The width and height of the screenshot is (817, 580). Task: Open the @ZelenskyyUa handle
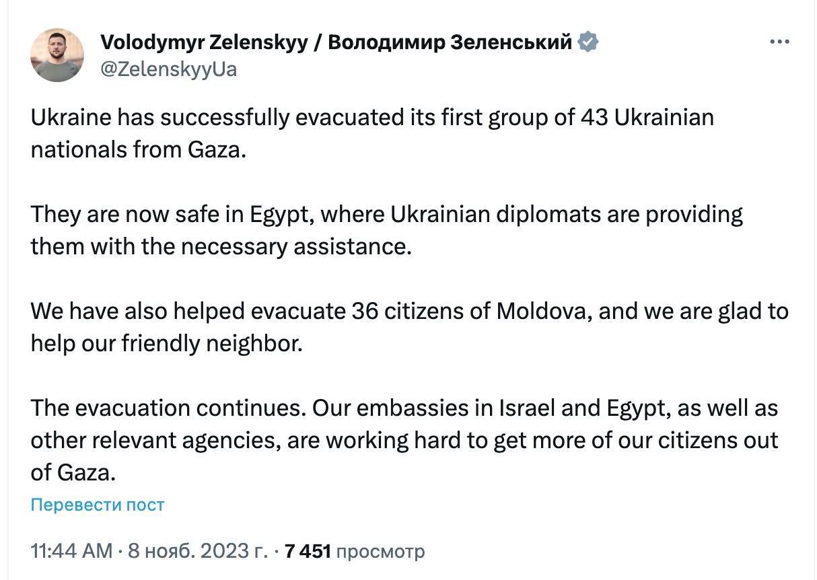click(168, 69)
